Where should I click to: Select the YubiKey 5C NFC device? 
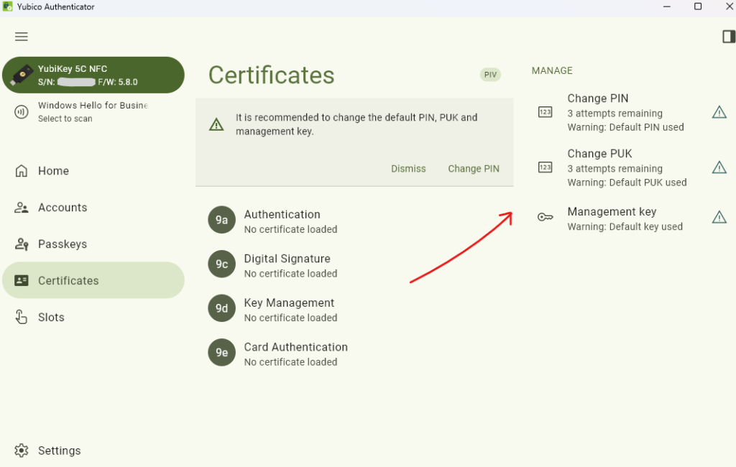(x=93, y=75)
